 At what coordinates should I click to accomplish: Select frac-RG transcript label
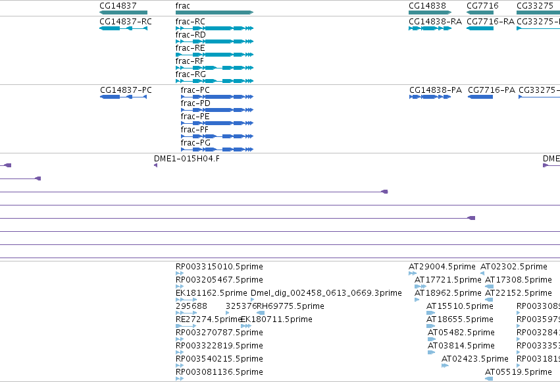[190, 74]
